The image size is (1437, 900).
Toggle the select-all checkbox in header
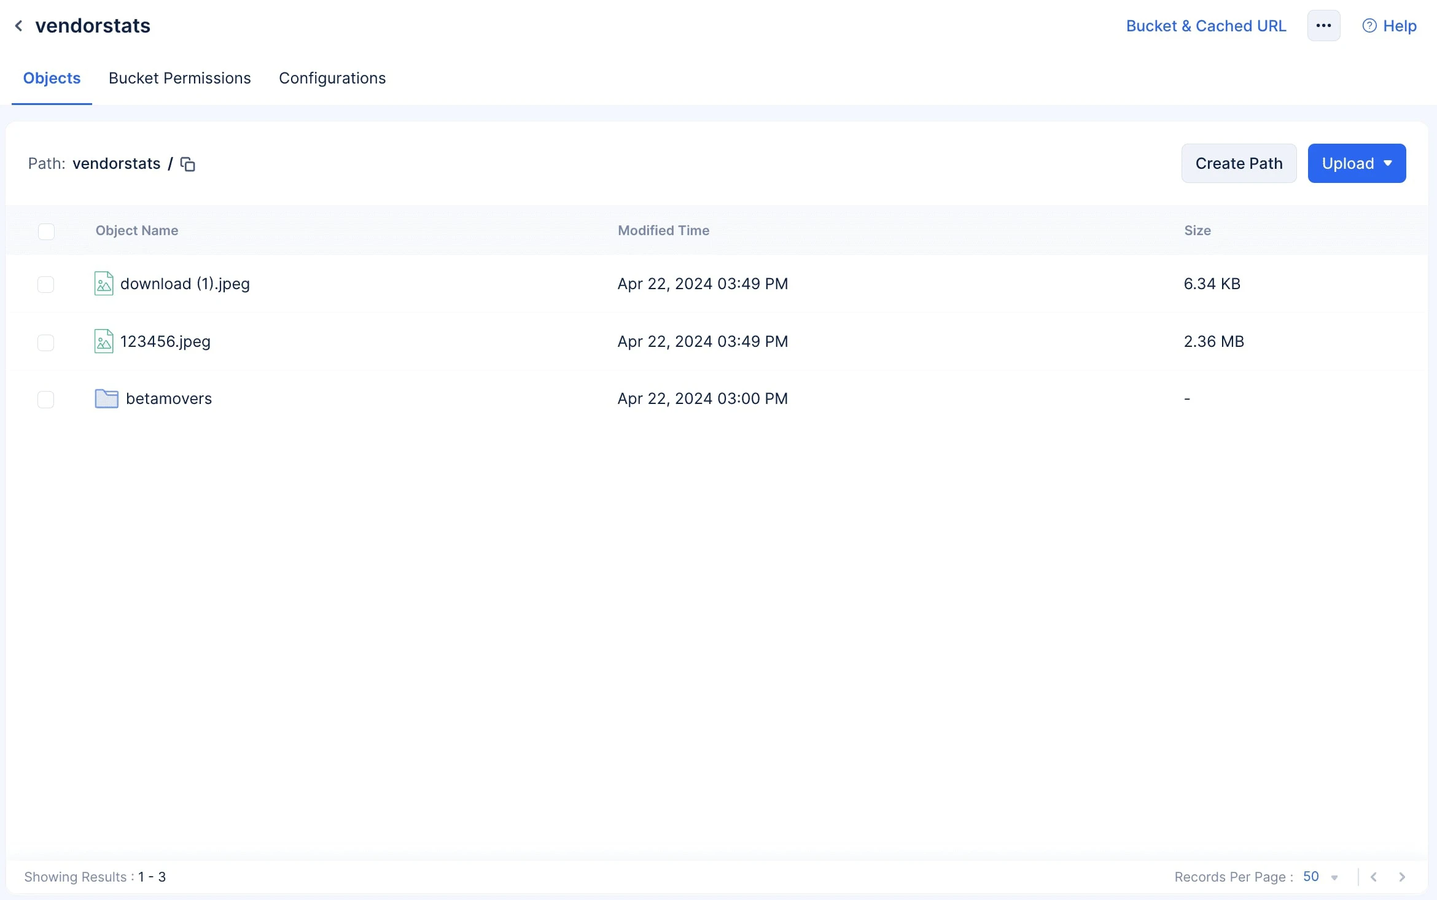tap(46, 231)
